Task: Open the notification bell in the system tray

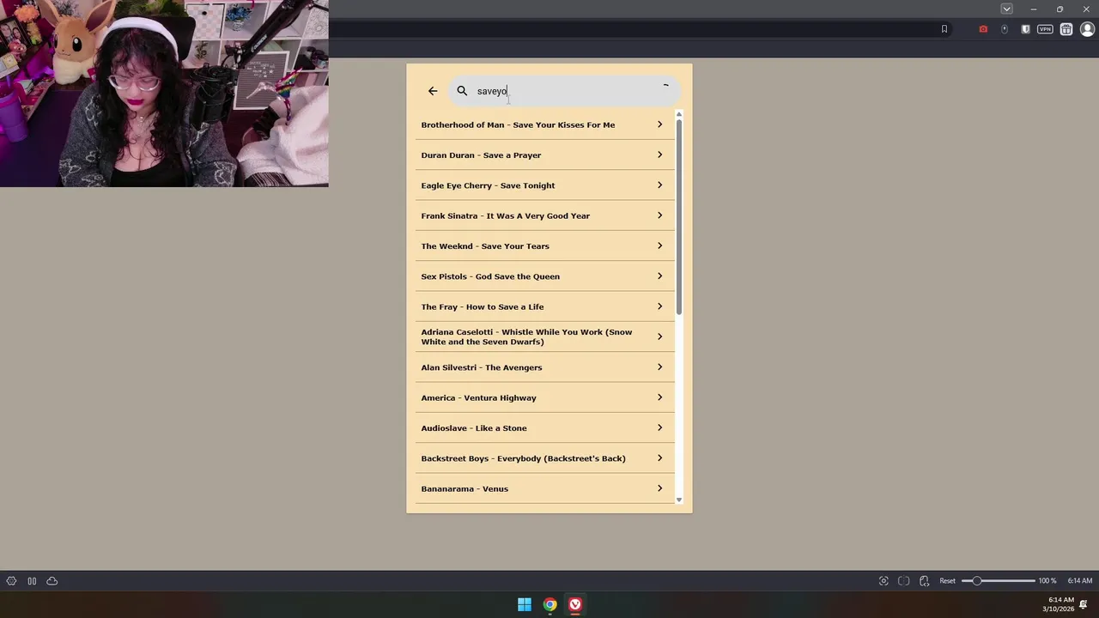Action: pyautogui.click(x=1084, y=604)
